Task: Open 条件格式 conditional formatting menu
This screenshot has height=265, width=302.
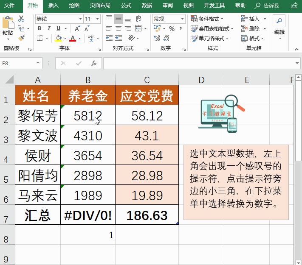Action: [x=207, y=19]
